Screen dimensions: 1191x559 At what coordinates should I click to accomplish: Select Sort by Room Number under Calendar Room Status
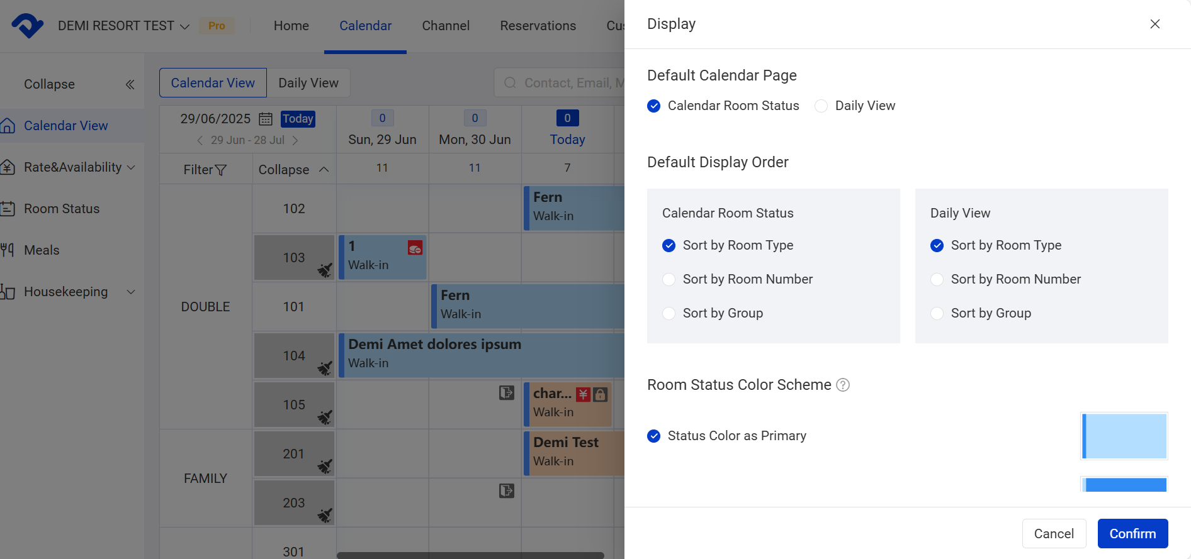pos(669,279)
